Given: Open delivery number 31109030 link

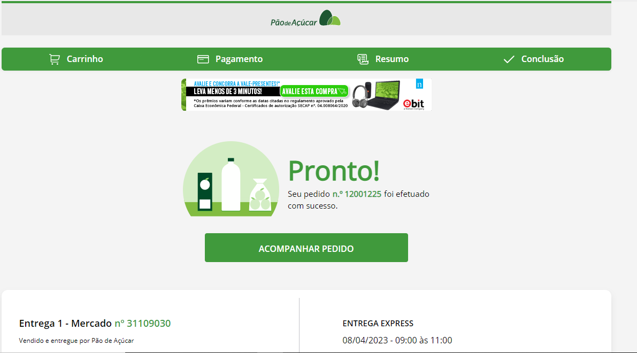Looking at the screenshot, I should point(143,324).
